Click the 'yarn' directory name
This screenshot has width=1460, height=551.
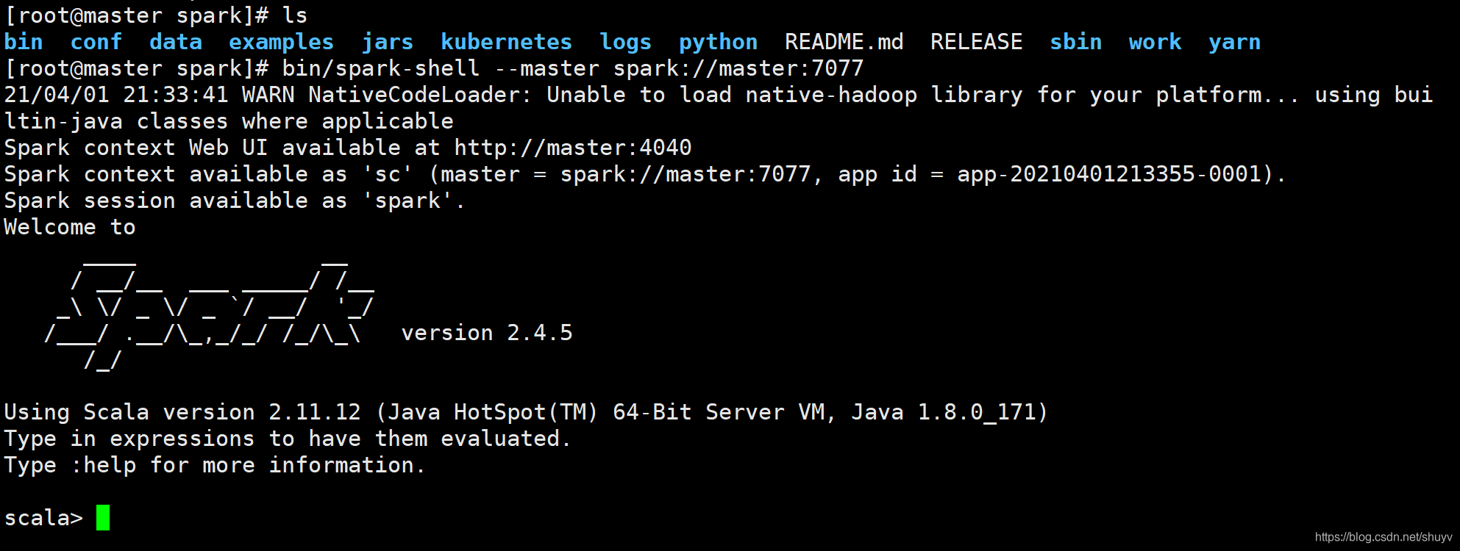[x=1234, y=43]
